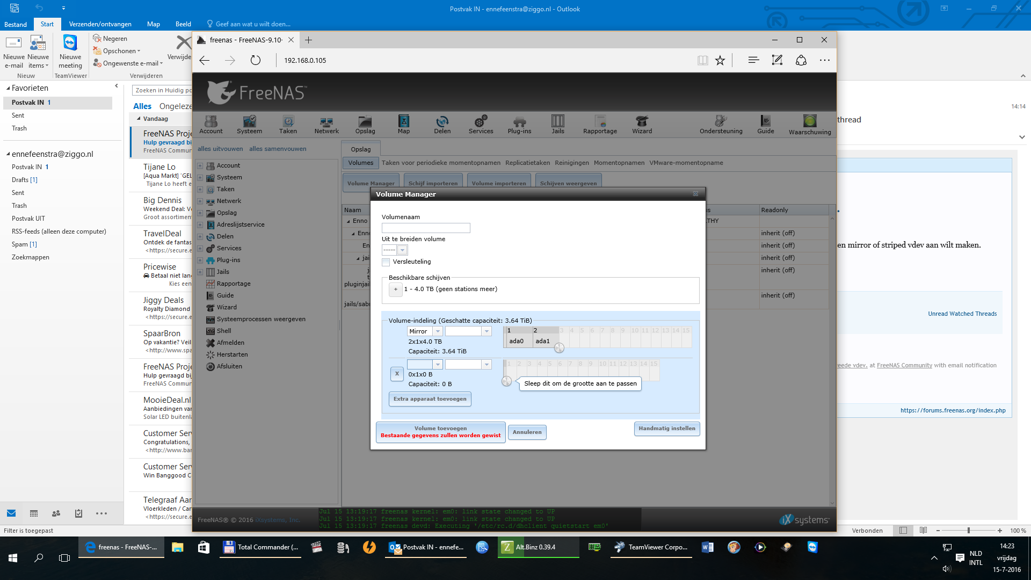This screenshot has width=1031, height=580.
Task: Close the Volume Manager dialog
Action: [695, 194]
